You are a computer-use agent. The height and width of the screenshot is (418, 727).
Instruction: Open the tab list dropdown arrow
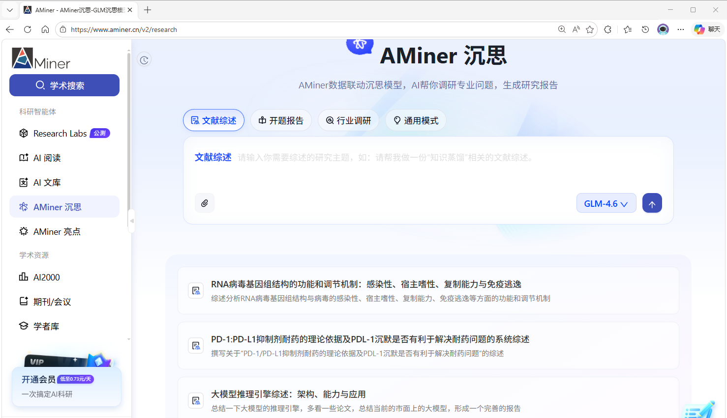[x=10, y=10]
